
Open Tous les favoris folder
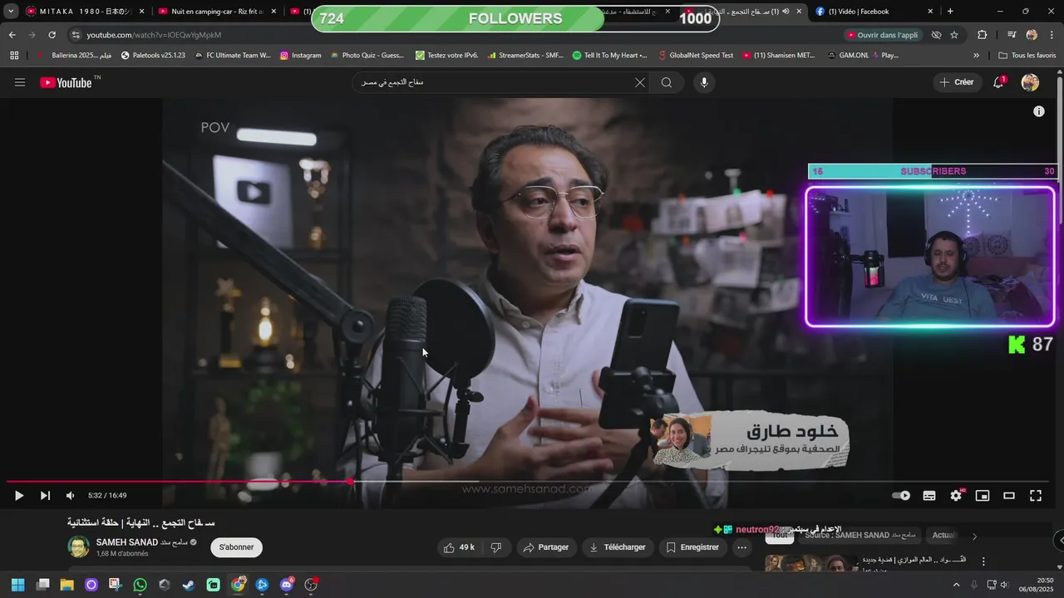point(1027,56)
